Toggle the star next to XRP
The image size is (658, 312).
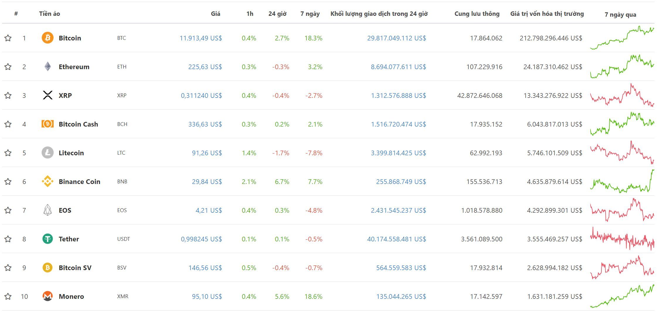pyautogui.click(x=8, y=95)
